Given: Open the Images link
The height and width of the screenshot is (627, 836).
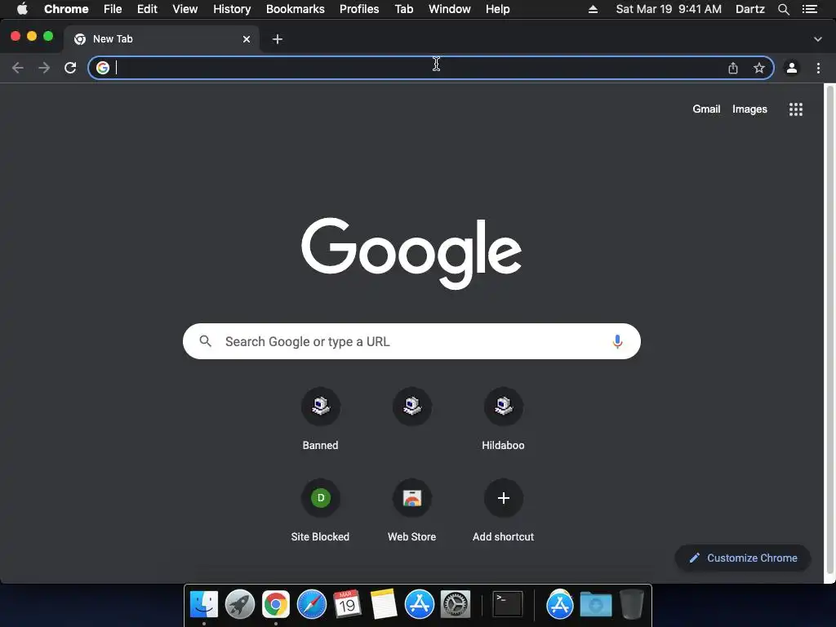Looking at the screenshot, I should (749, 109).
